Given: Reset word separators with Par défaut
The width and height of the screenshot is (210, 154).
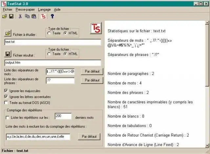Looking at the screenshot, I should 92,71.
